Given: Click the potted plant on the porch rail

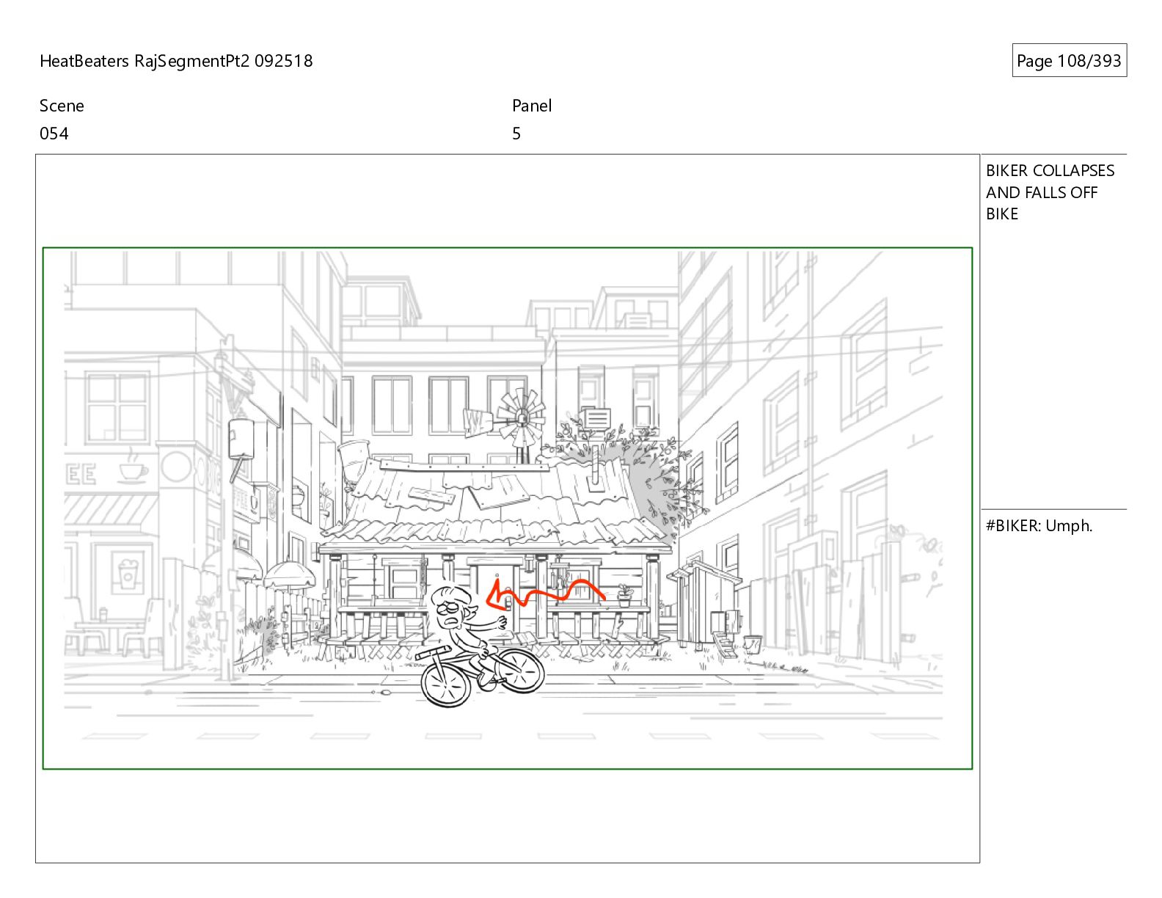Looking at the screenshot, I should [625, 594].
